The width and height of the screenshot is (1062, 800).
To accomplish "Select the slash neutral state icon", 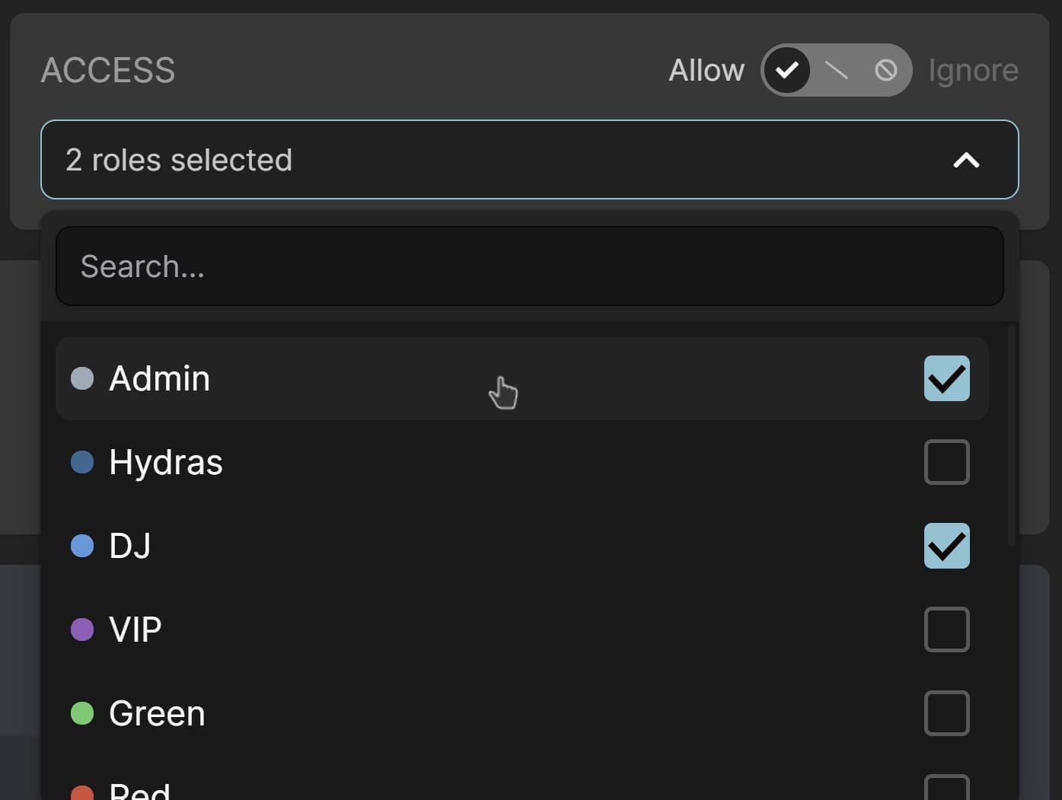I will click(836, 70).
